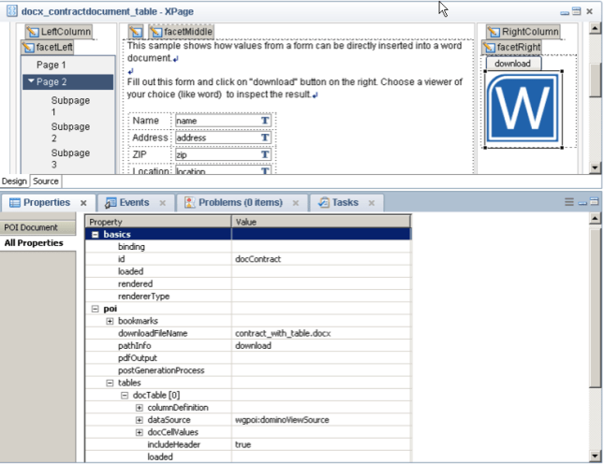The image size is (604, 464).
Task: Click the text type icon in zip field
Action: click(265, 154)
